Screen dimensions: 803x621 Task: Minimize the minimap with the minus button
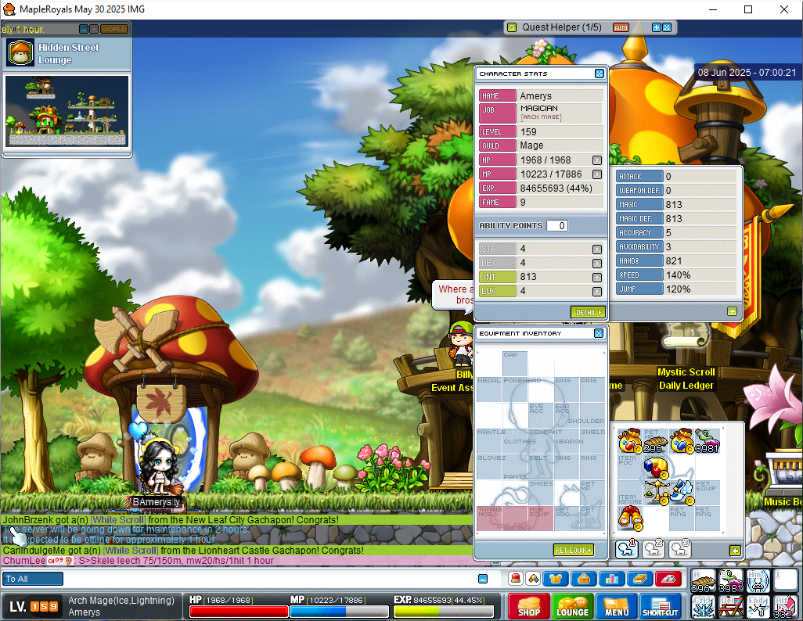tap(84, 29)
